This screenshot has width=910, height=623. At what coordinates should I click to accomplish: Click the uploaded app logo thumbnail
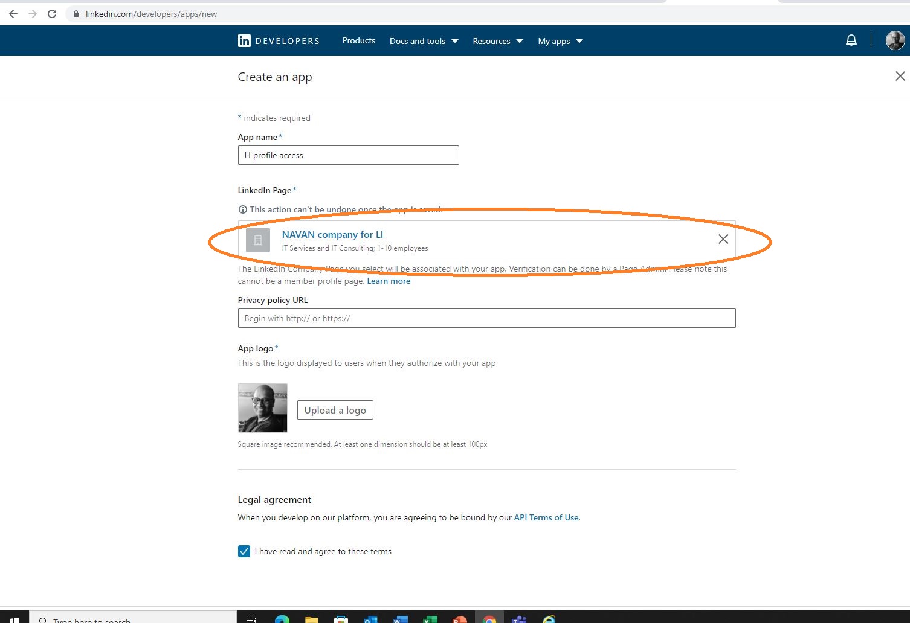pos(262,408)
